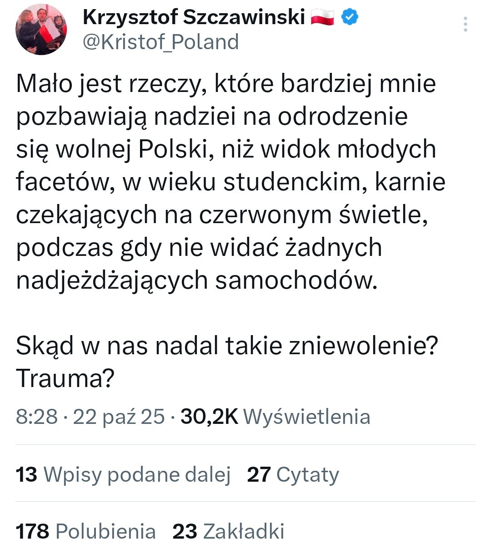This screenshot has height=550, width=491.
Task: Click the date 22 paź 25
Action: pos(119,416)
